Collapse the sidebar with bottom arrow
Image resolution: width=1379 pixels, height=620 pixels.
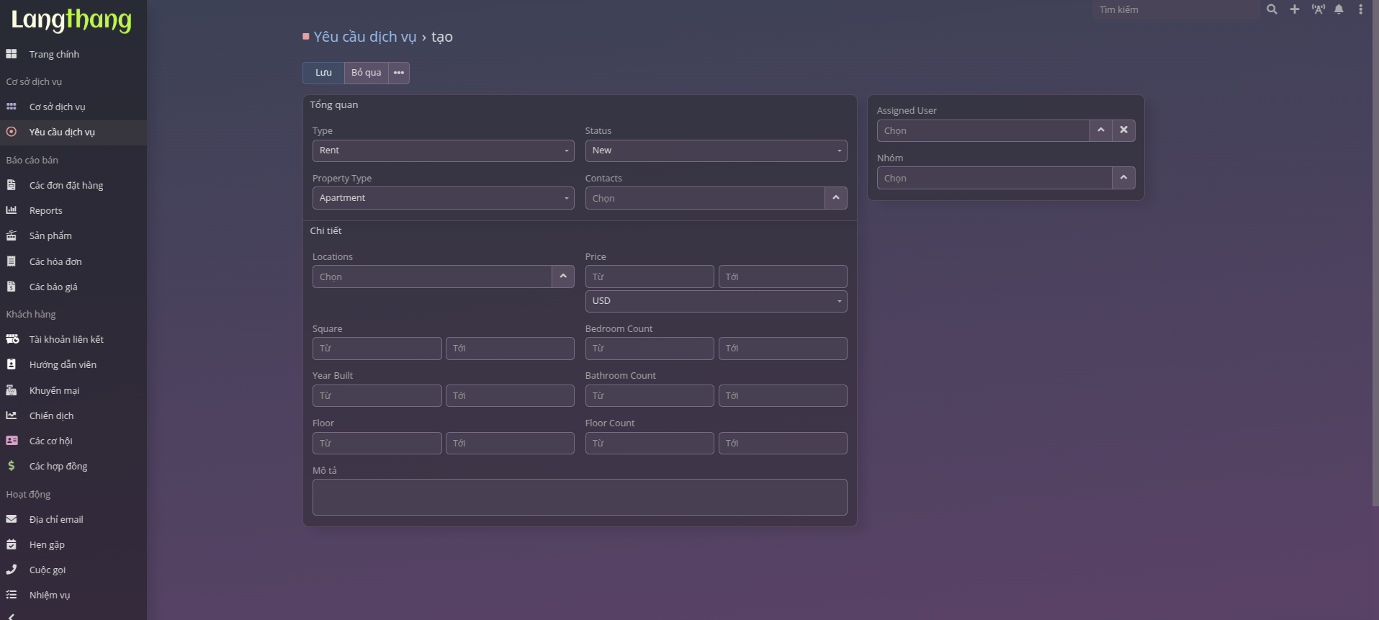(x=11, y=616)
